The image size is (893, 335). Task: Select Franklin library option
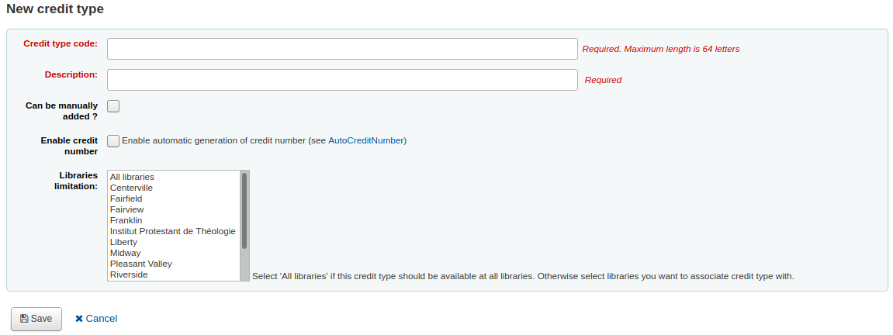click(x=126, y=220)
